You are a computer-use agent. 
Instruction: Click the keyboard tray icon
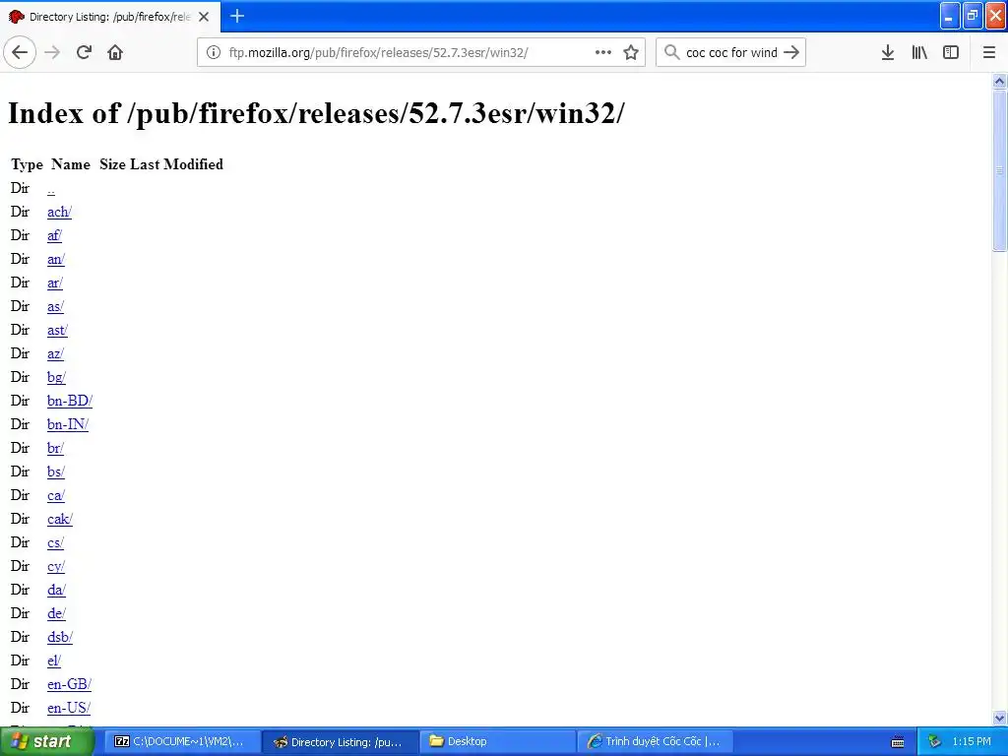coord(898,742)
